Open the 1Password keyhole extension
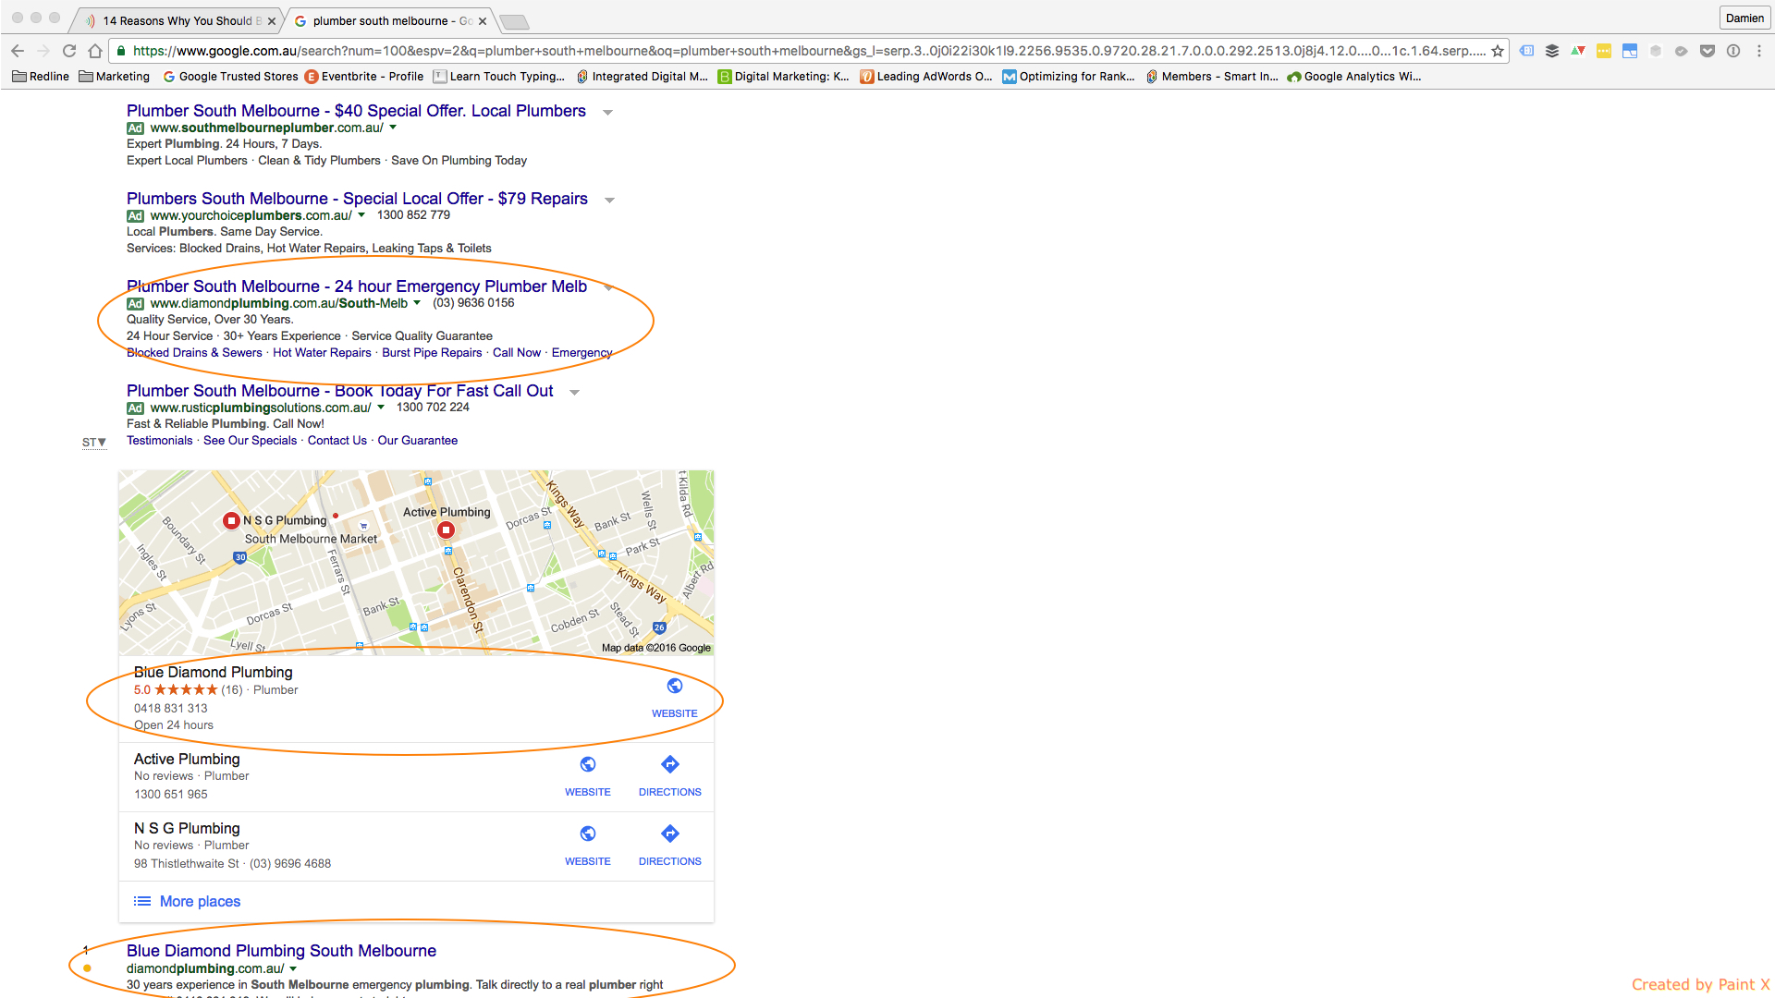 click(1733, 51)
